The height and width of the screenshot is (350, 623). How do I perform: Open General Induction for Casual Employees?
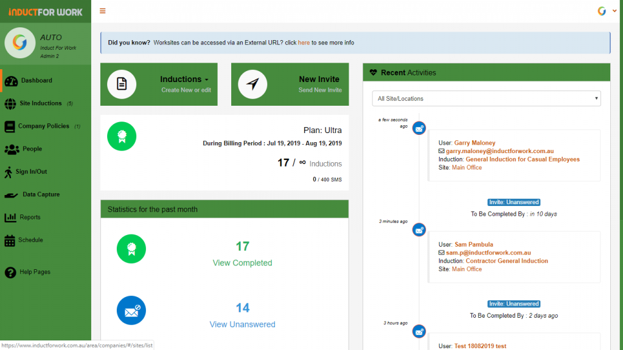pyautogui.click(x=523, y=159)
